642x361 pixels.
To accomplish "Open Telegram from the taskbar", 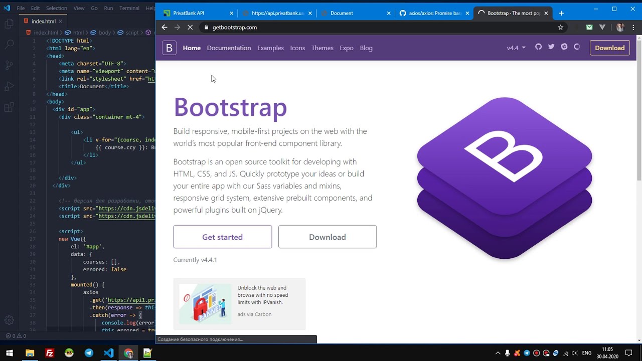I will (89, 353).
